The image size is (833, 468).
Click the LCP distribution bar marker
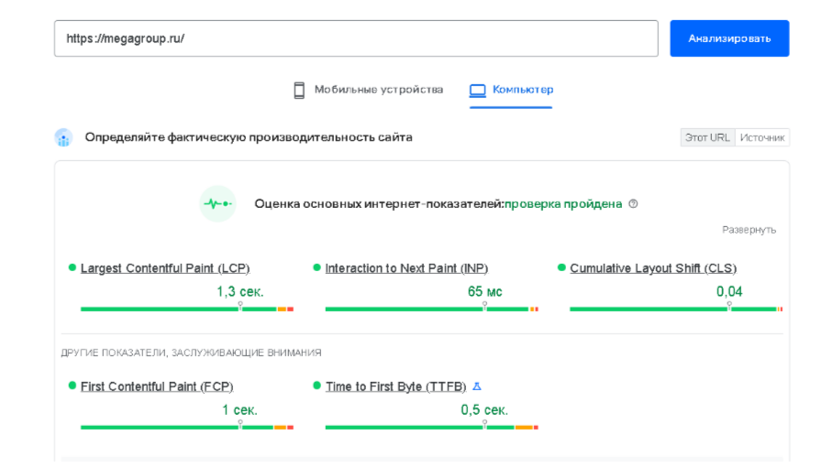[x=240, y=308]
